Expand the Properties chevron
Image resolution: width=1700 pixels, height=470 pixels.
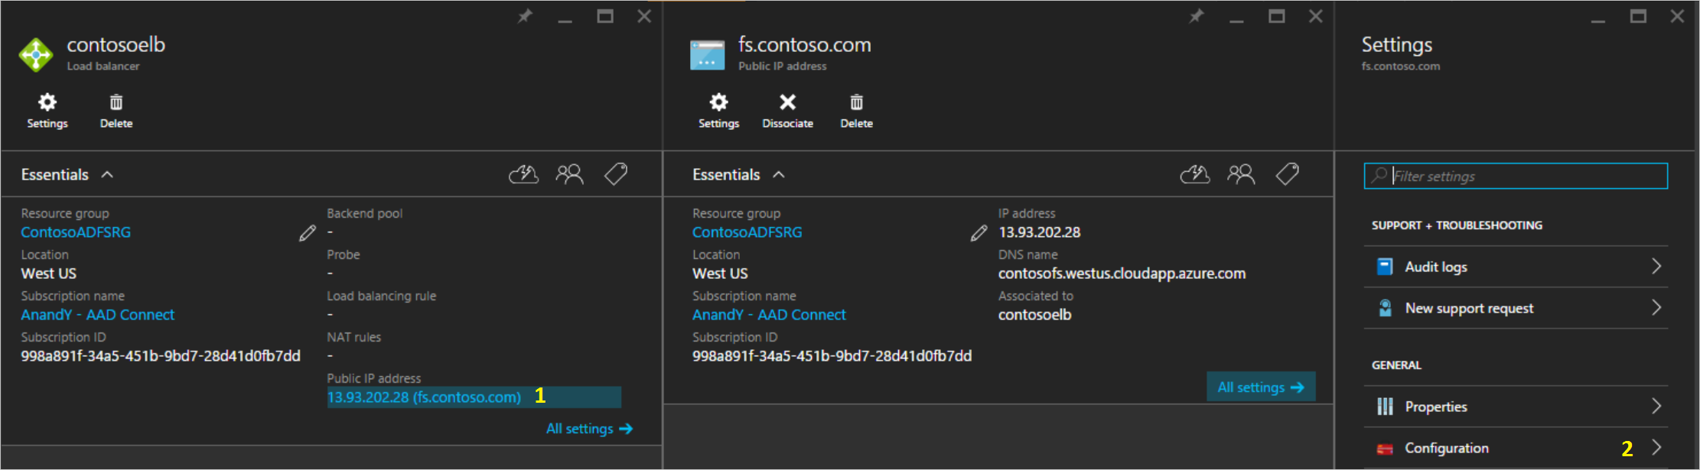[1656, 406]
